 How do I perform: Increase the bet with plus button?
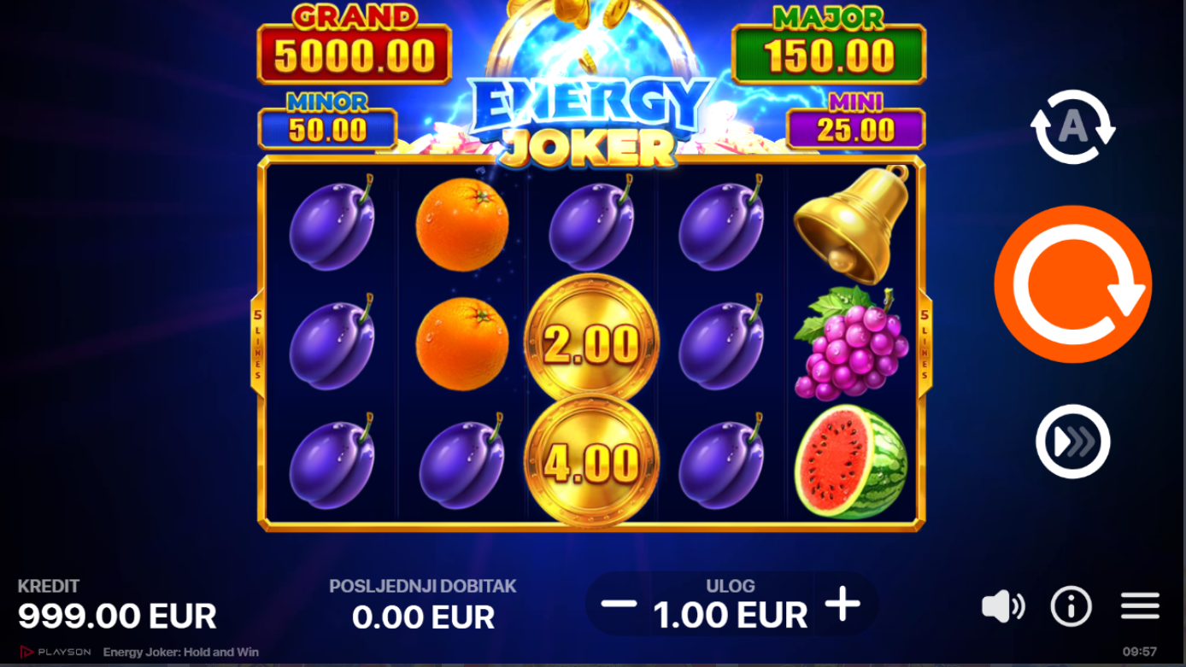point(843,604)
